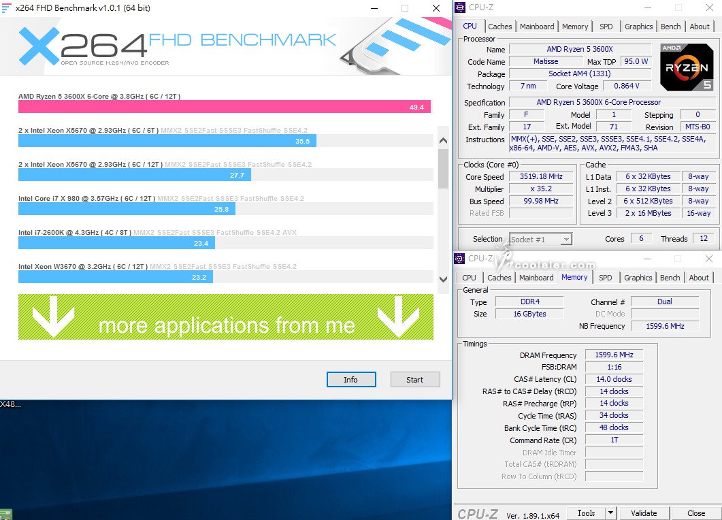Click the processor Name field 'AMD Ryzen 5 3600X'
The image size is (722, 520).
click(x=580, y=49)
